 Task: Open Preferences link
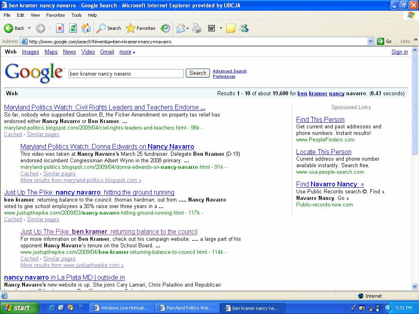point(224,76)
